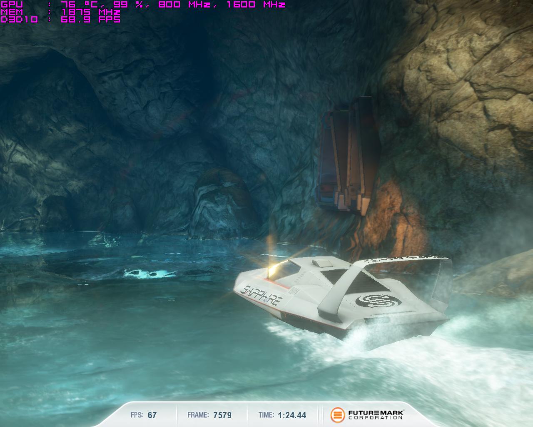
Task: Select the FRAME counter value 7579
Action: point(222,415)
